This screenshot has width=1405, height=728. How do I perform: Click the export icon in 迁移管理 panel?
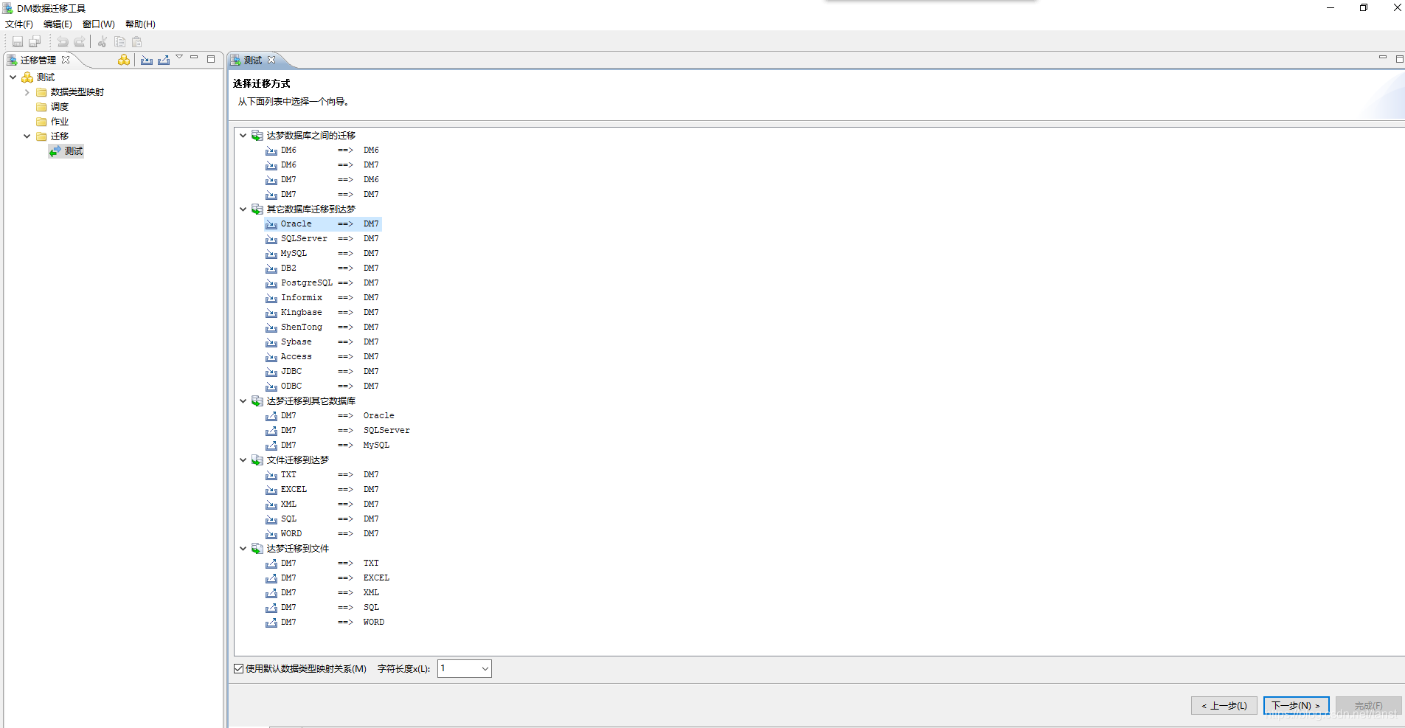[164, 60]
